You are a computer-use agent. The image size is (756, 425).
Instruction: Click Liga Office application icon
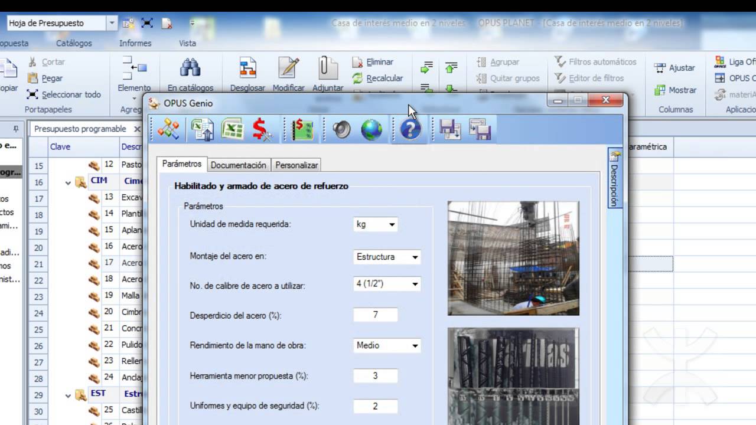click(x=735, y=61)
